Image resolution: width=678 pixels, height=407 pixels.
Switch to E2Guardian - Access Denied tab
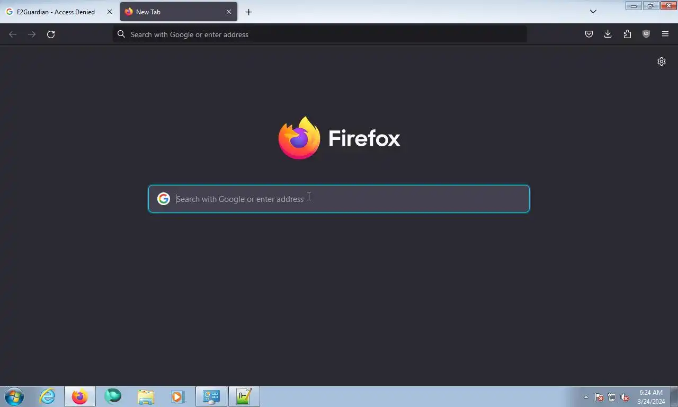58,12
